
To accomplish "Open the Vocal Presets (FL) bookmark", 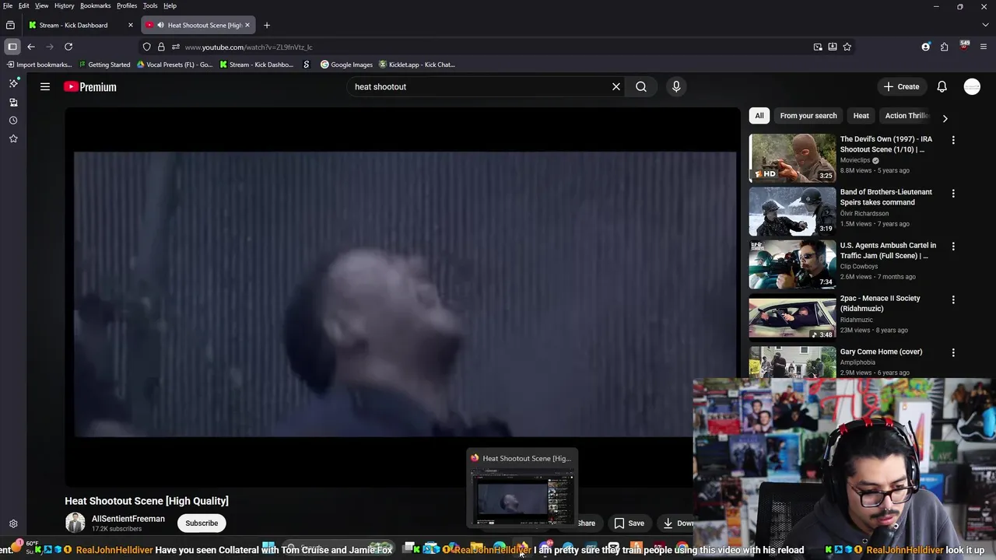I will [x=174, y=65].
